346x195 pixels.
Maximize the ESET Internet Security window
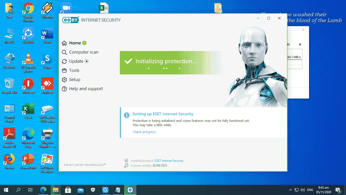tap(269, 18)
